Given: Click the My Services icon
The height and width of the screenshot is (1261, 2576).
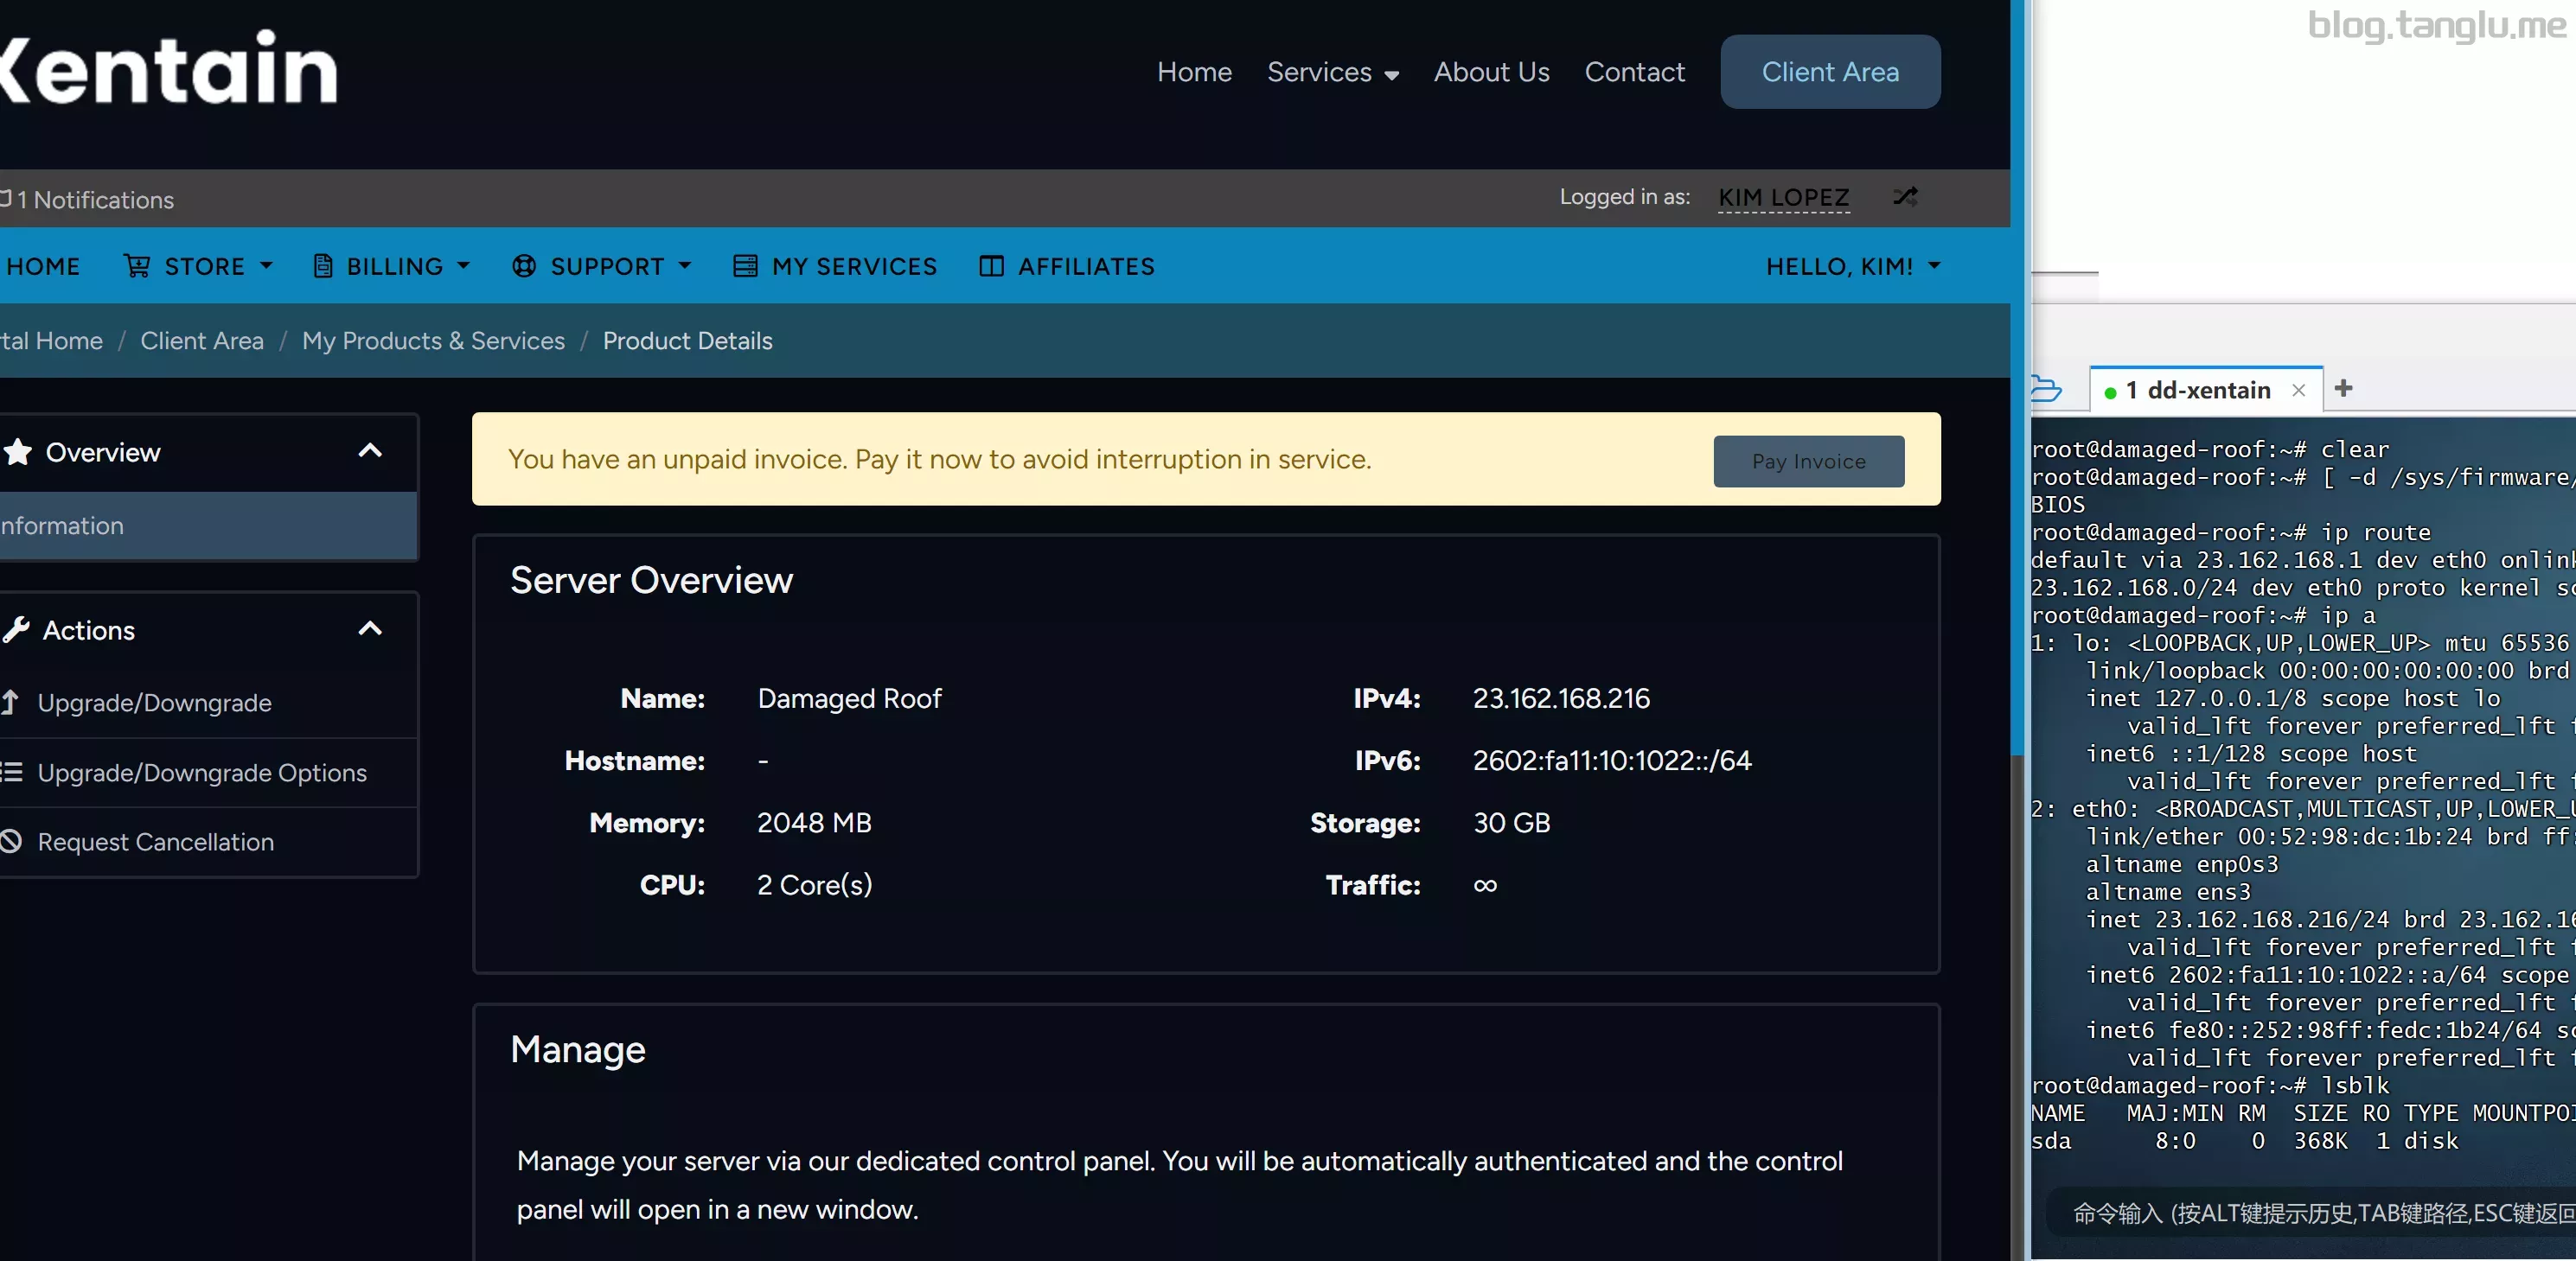Looking at the screenshot, I should point(745,266).
